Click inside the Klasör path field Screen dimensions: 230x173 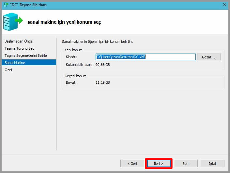point(146,57)
